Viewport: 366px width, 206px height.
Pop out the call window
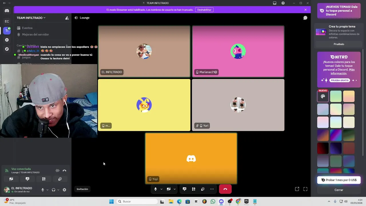click(x=297, y=189)
